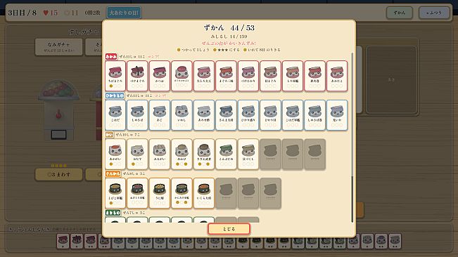Select the last card in the ひかりもの row
This screenshot has height=257, width=458.
pos(337,115)
